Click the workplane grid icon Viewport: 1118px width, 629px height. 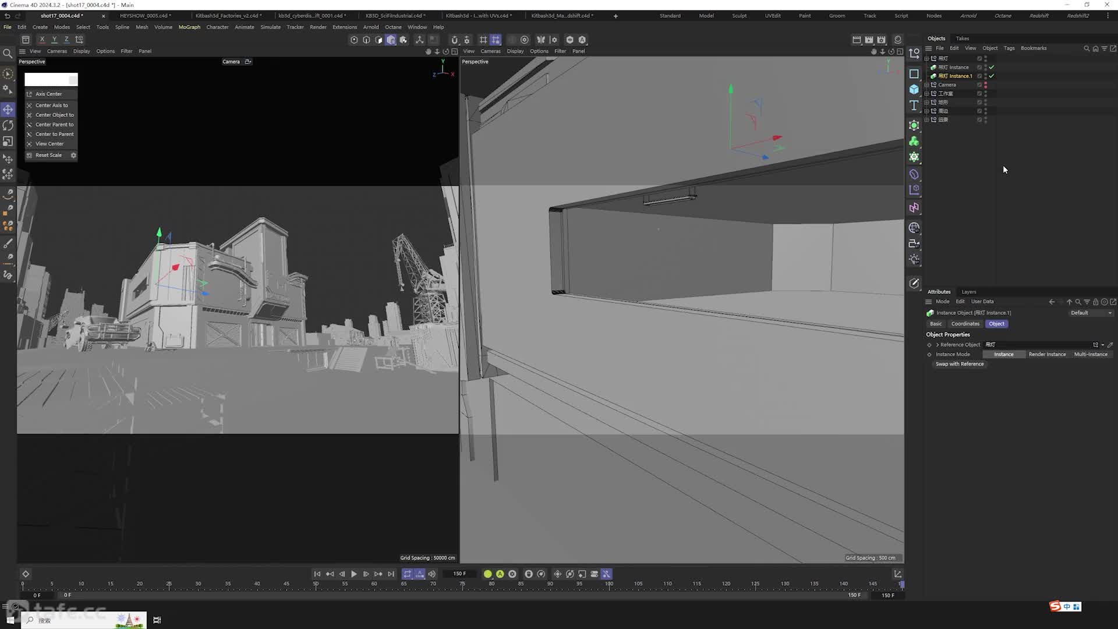pos(483,40)
